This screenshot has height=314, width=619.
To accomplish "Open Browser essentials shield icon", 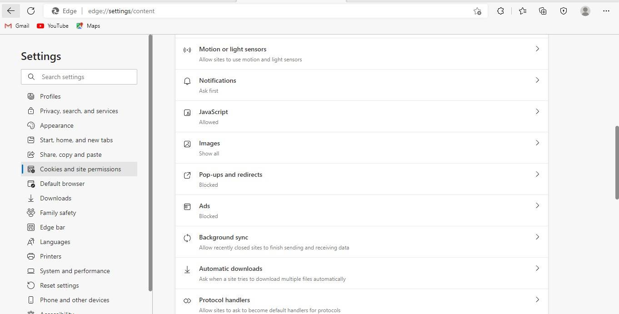I will (564, 11).
